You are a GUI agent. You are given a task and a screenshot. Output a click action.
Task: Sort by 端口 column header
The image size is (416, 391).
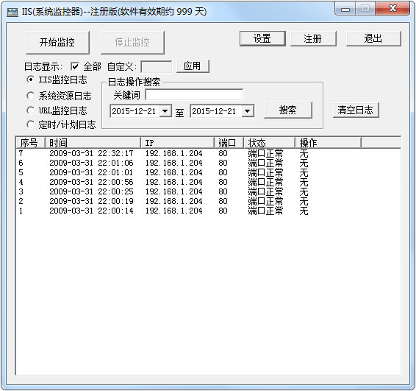(229, 143)
